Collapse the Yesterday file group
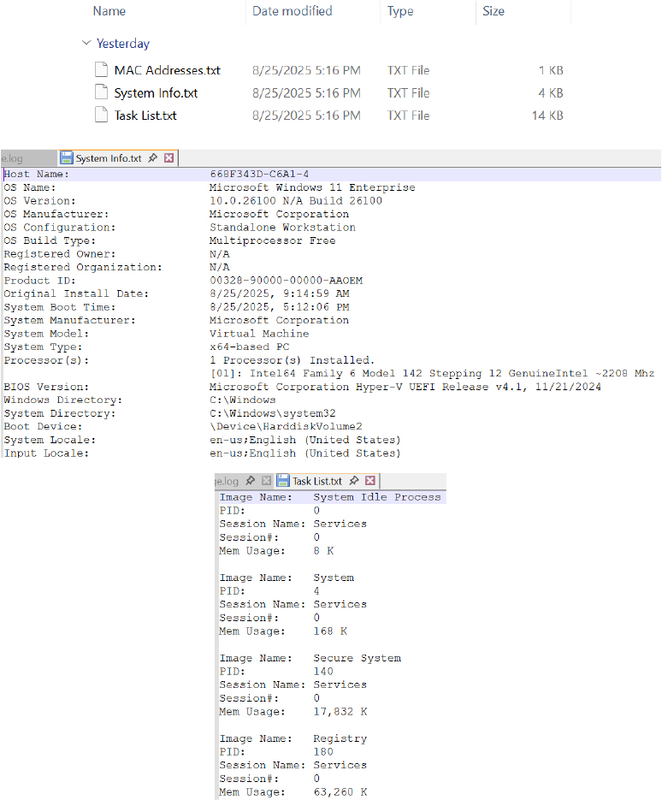662x800 pixels. [x=86, y=43]
